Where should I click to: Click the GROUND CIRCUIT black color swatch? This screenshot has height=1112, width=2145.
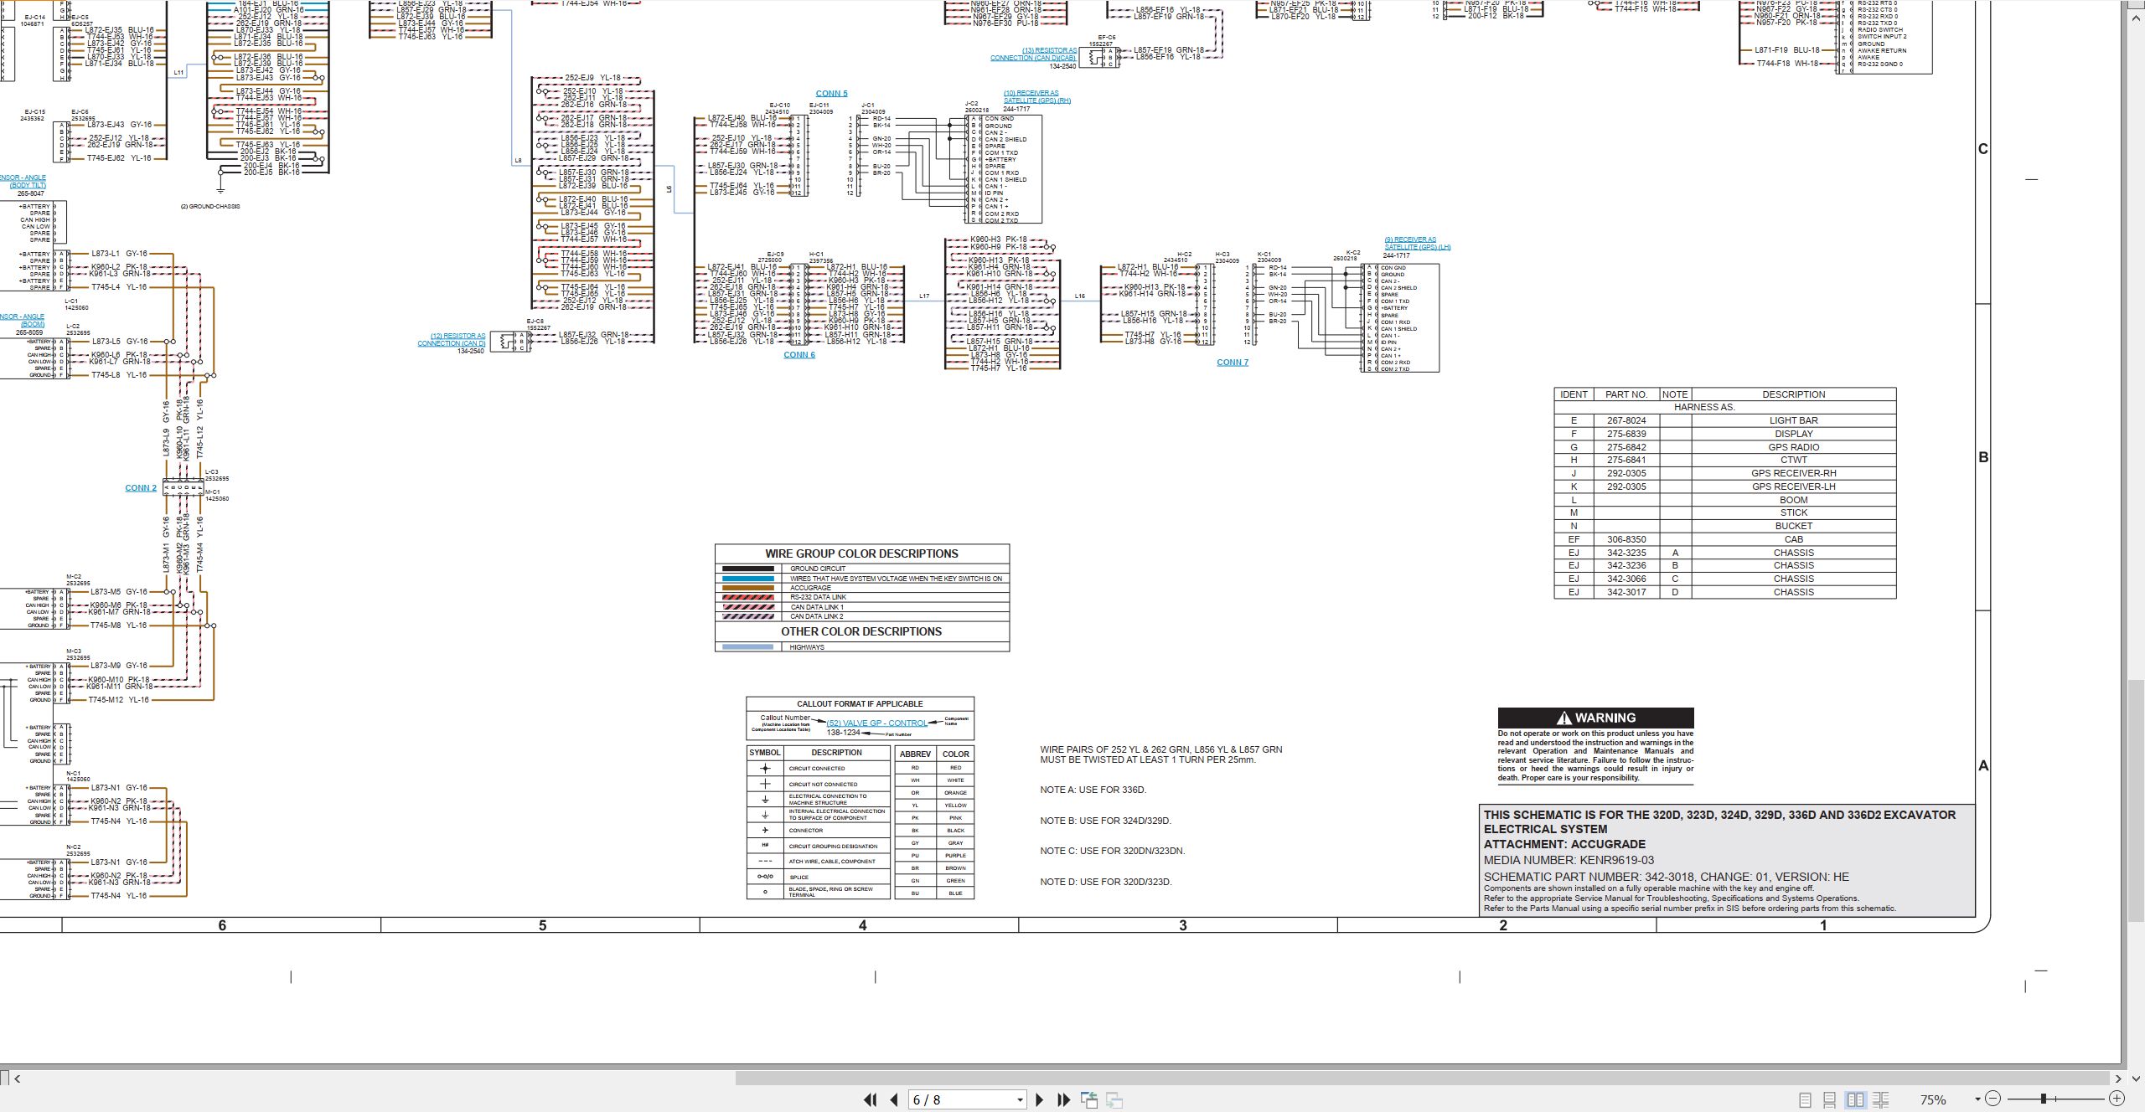747,569
